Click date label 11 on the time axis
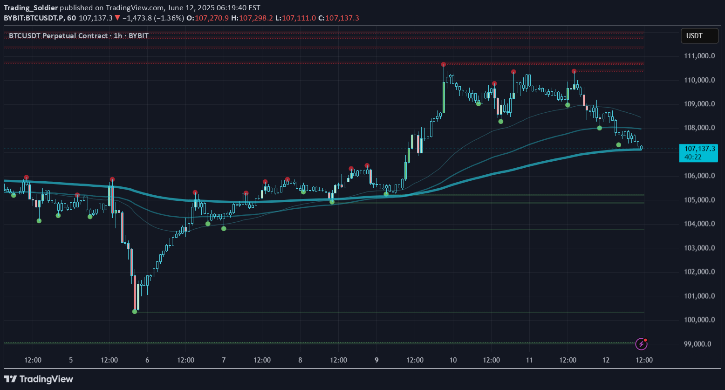The image size is (725, 390). click(529, 360)
